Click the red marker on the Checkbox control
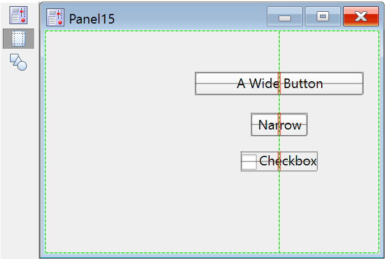Image resolution: width=385 pixels, height=259 pixels. click(279, 161)
